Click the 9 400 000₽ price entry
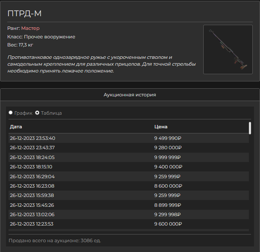 pos(168,167)
